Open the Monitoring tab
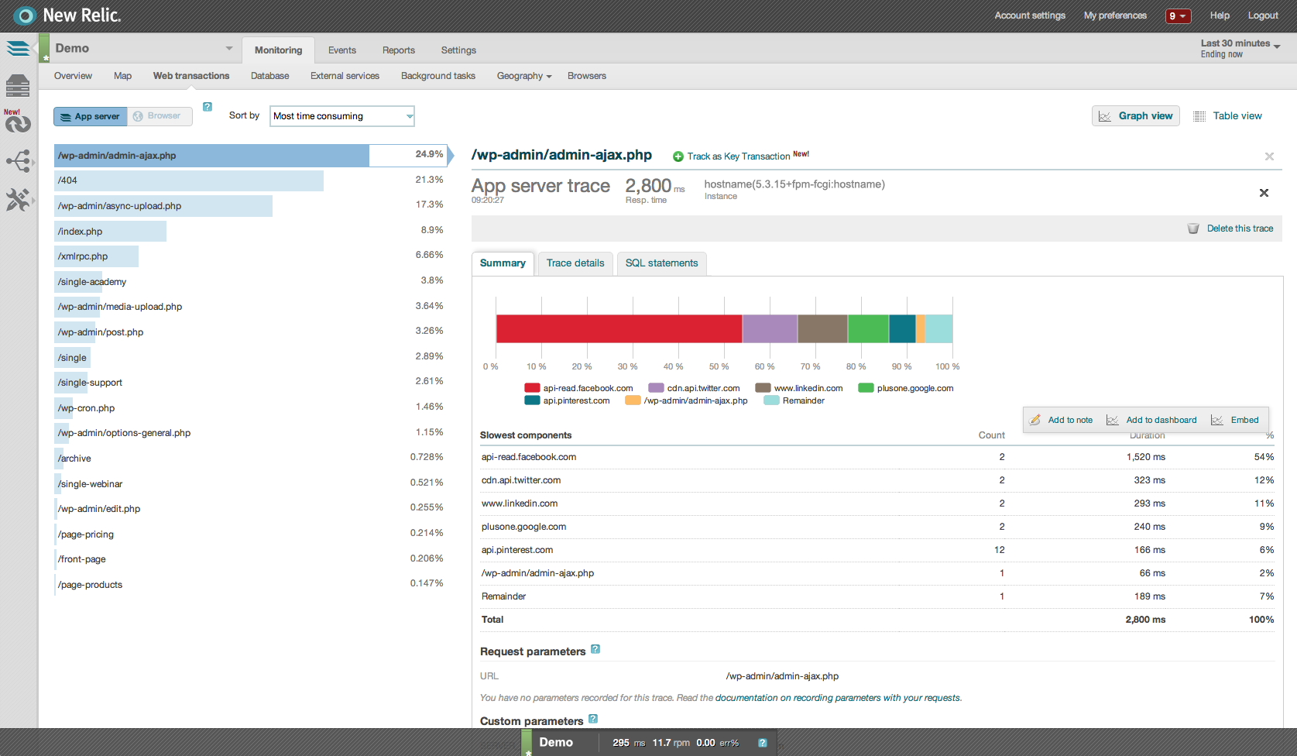 click(x=279, y=50)
